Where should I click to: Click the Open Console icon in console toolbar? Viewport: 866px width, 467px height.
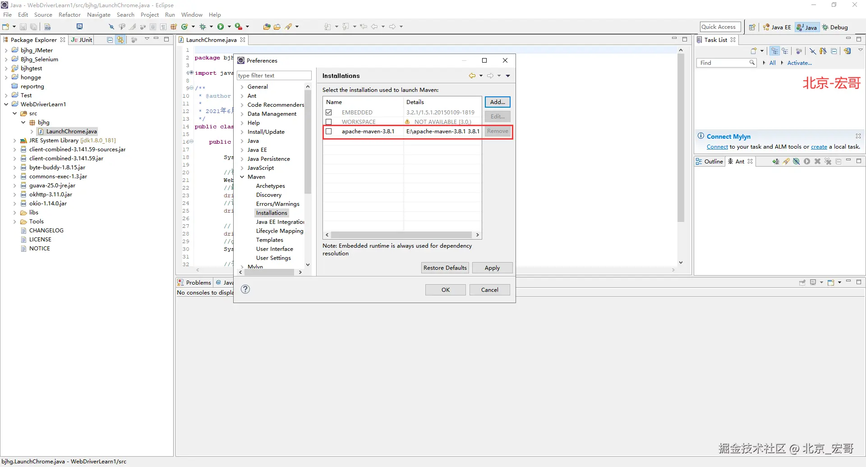click(830, 282)
